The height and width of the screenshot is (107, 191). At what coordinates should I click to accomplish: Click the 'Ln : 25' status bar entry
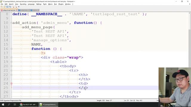point(126,100)
